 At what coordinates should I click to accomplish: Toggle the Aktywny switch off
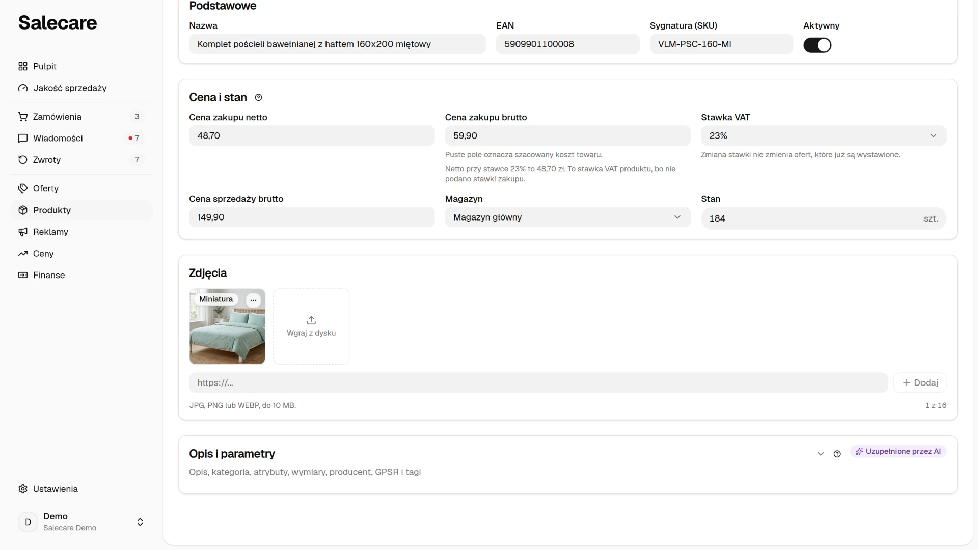click(x=817, y=45)
